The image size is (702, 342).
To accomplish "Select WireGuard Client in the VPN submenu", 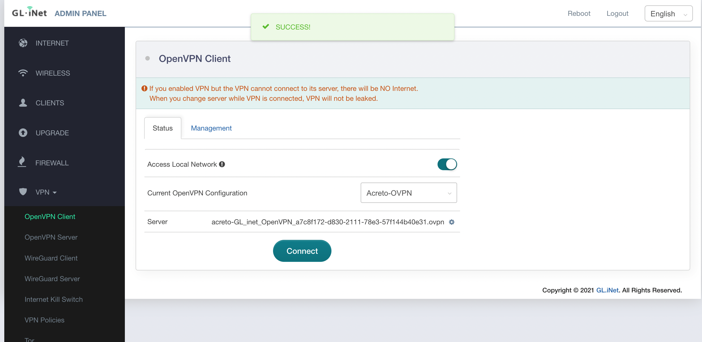I will point(51,258).
